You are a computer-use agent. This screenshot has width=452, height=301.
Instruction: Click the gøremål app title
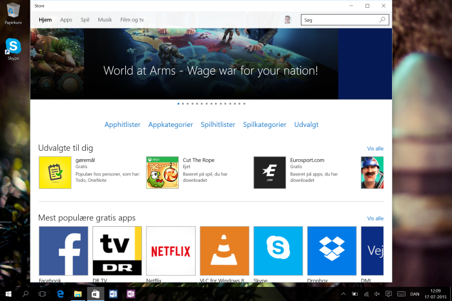[x=85, y=160]
